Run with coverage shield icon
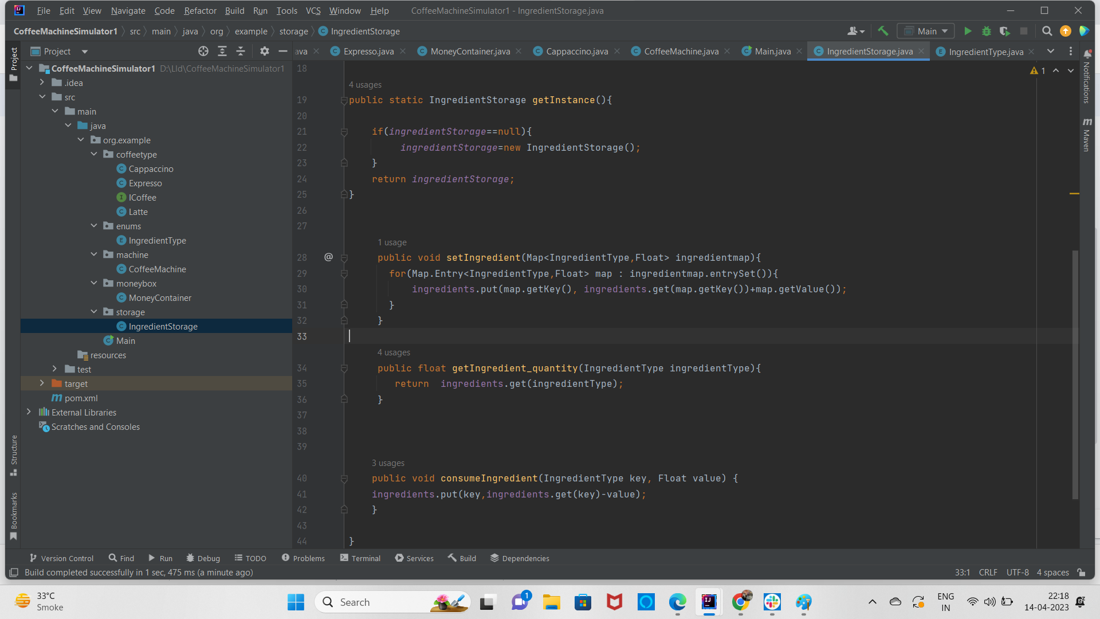 pos(1005,32)
